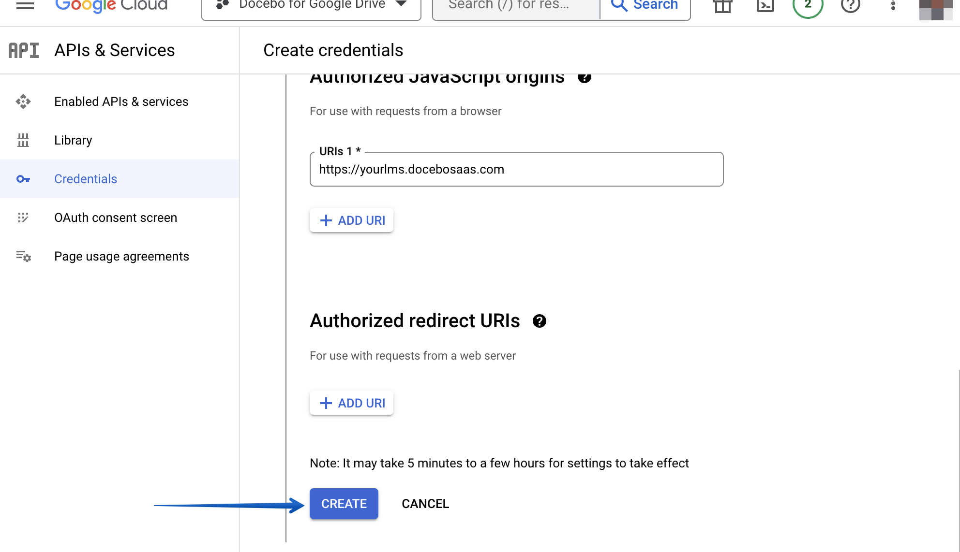Image resolution: width=960 pixels, height=552 pixels.
Task: Click the CREATE button
Action: (344, 504)
